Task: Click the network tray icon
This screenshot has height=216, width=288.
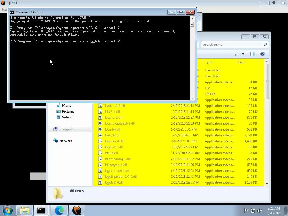Action: [253, 211]
